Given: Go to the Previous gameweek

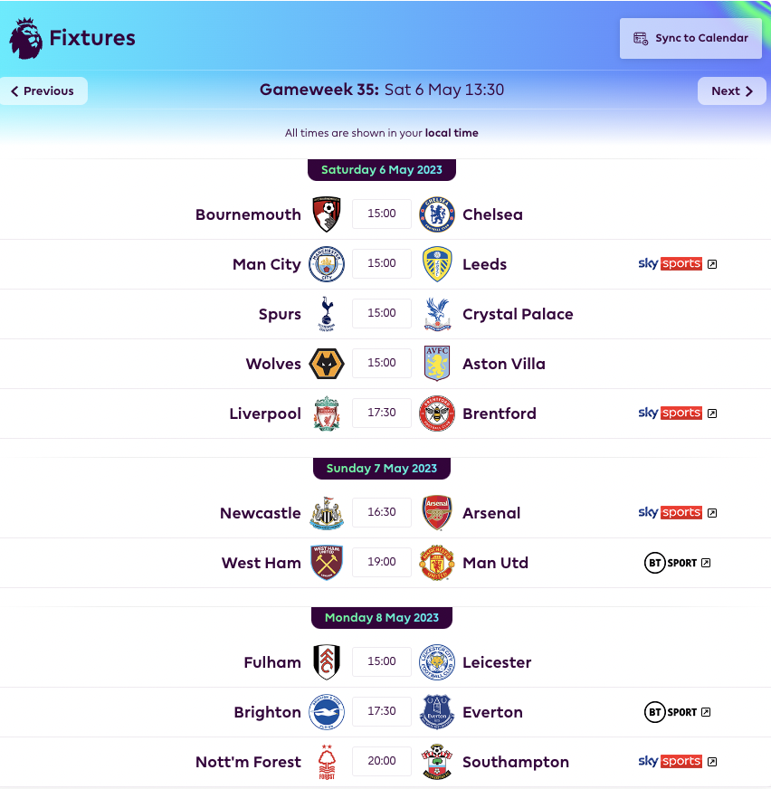Looking at the screenshot, I should click(43, 90).
